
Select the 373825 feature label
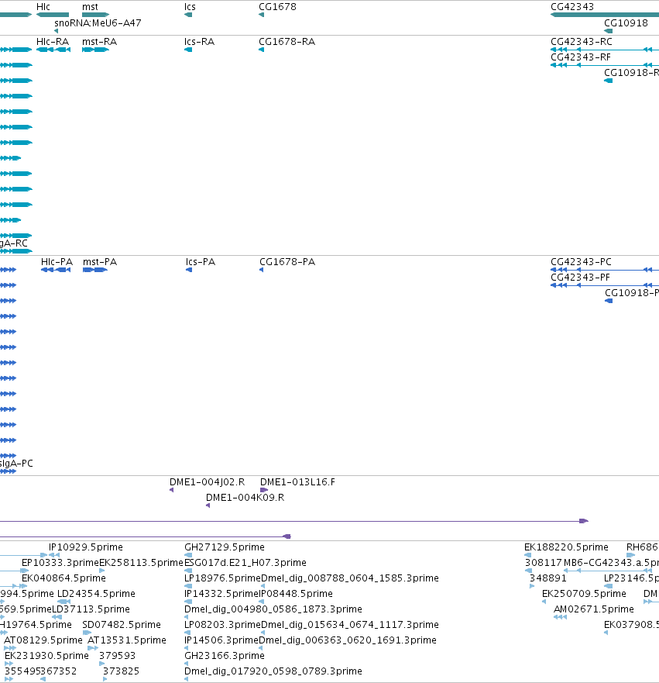122,671
